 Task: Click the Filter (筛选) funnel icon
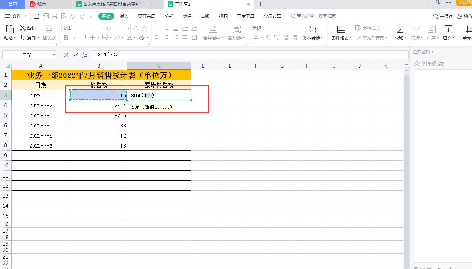[x=416, y=29]
